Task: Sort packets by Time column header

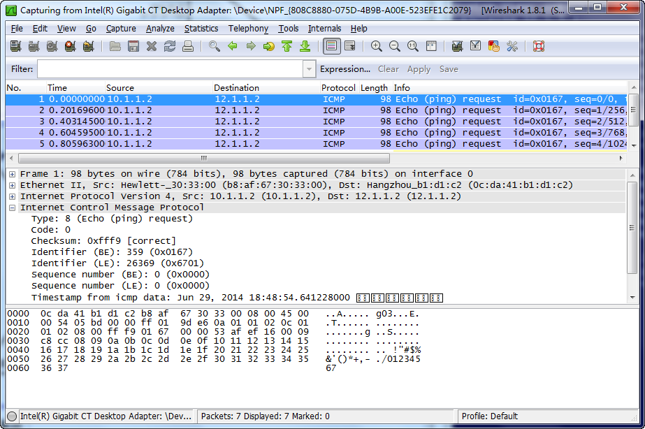Action: tap(75, 87)
